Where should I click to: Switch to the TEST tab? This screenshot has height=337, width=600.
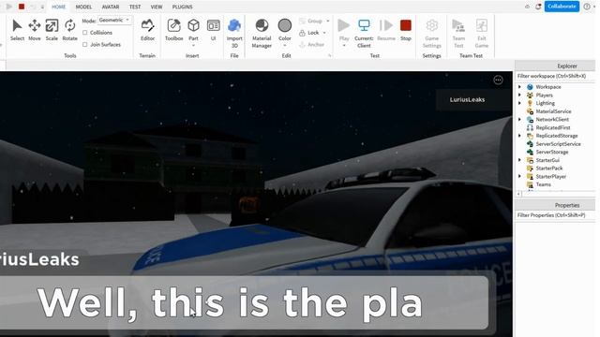pos(135,7)
